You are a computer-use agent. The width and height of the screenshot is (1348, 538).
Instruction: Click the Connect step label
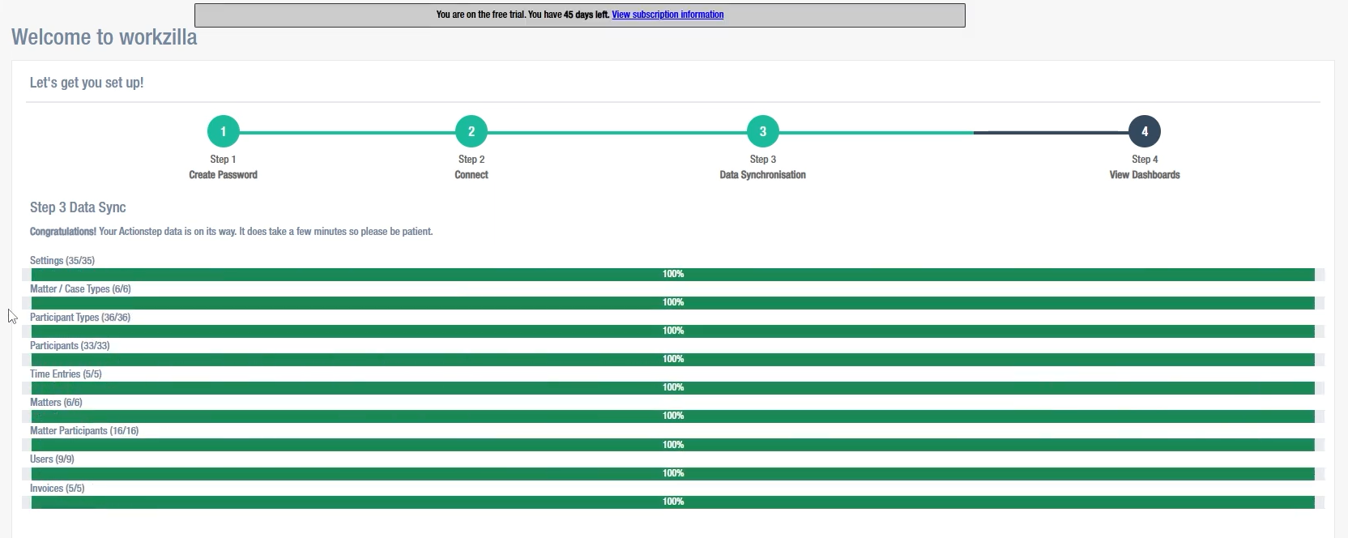coord(471,175)
